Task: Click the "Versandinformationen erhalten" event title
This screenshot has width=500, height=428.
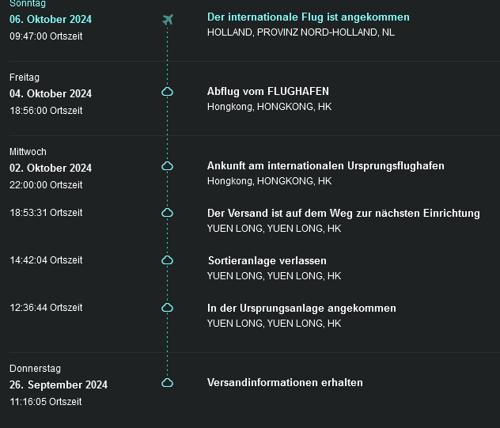Action: point(285,382)
